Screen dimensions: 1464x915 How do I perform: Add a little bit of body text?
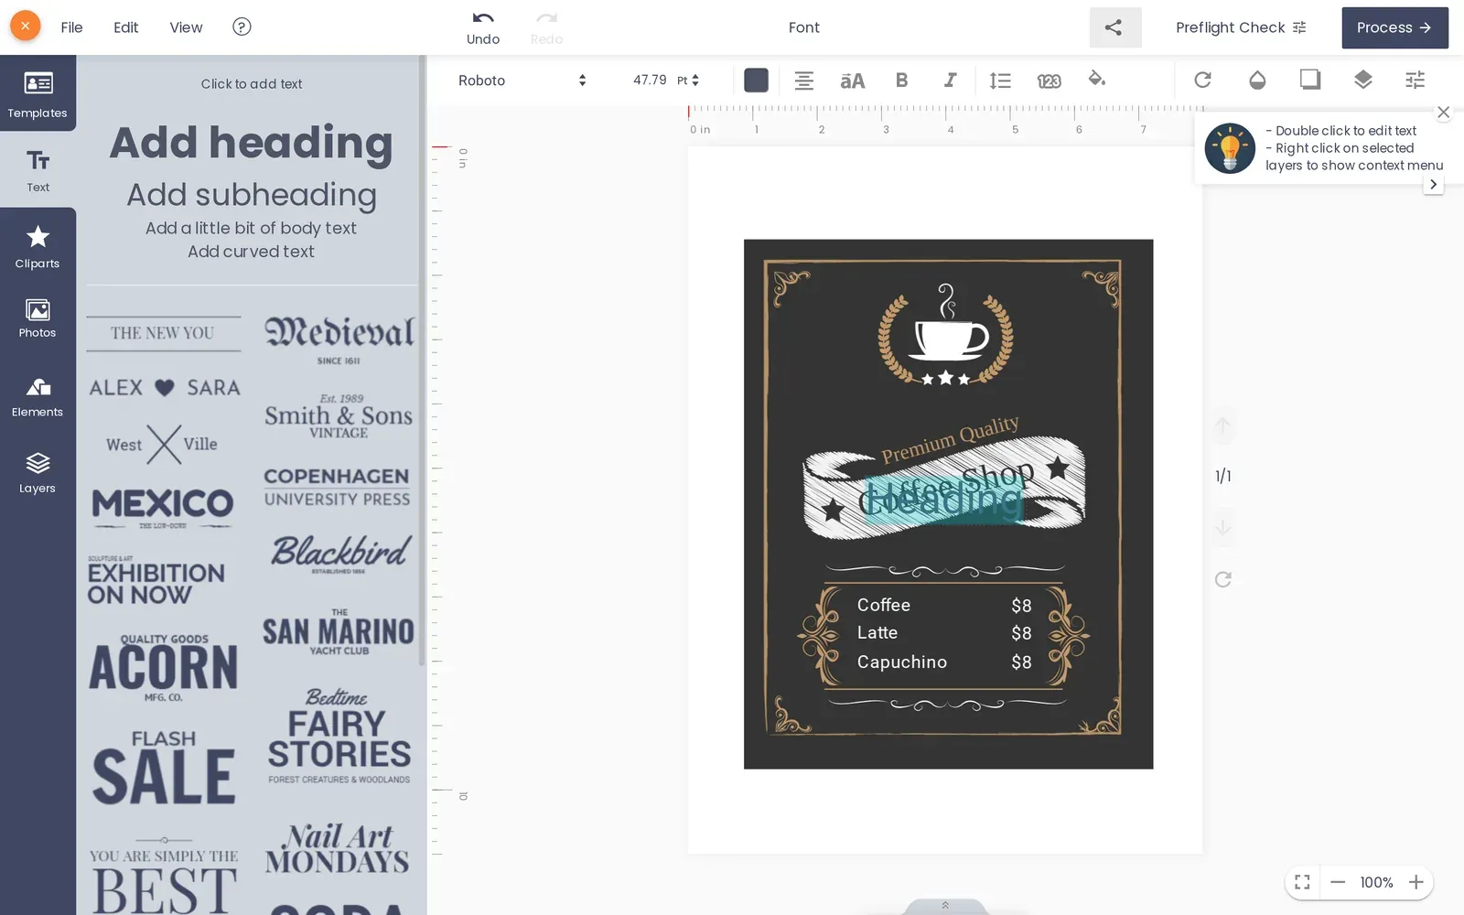tap(251, 228)
